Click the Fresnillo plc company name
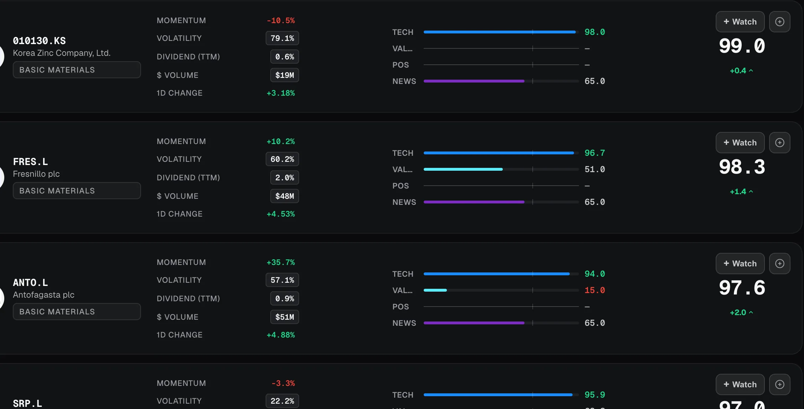 pos(36,174)
